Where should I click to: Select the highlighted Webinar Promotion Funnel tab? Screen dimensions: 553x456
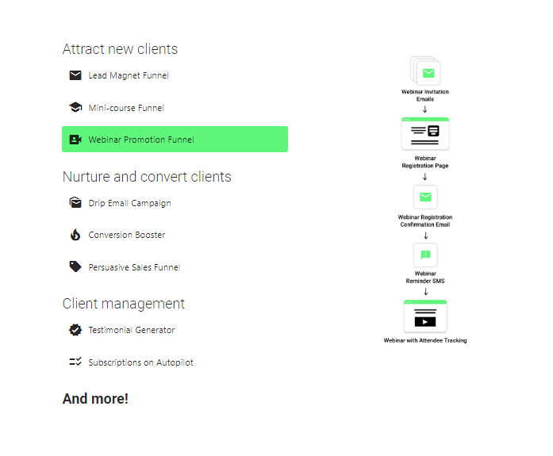tap(175, 140)
